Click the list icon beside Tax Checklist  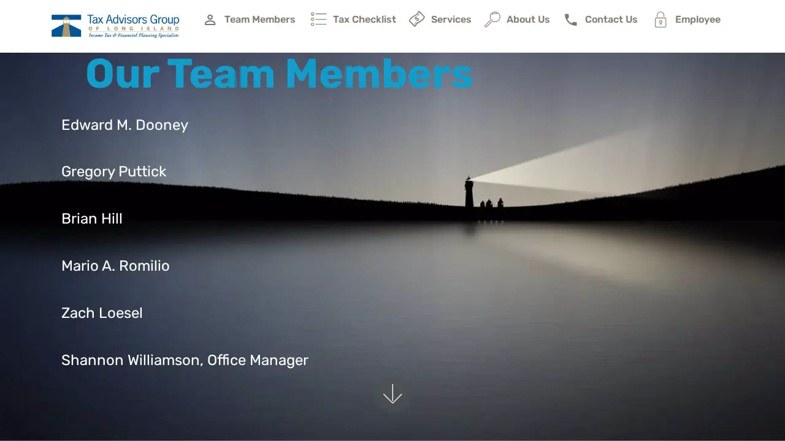318,20
